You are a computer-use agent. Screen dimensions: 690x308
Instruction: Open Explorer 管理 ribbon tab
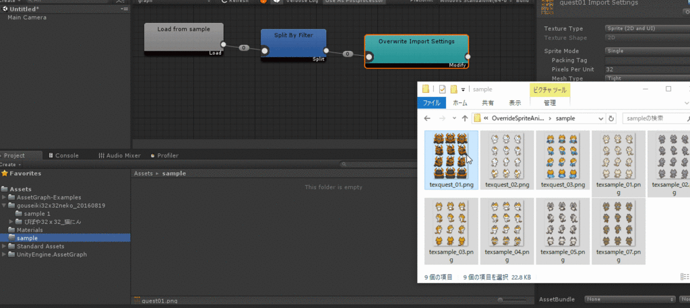point(550,103)
